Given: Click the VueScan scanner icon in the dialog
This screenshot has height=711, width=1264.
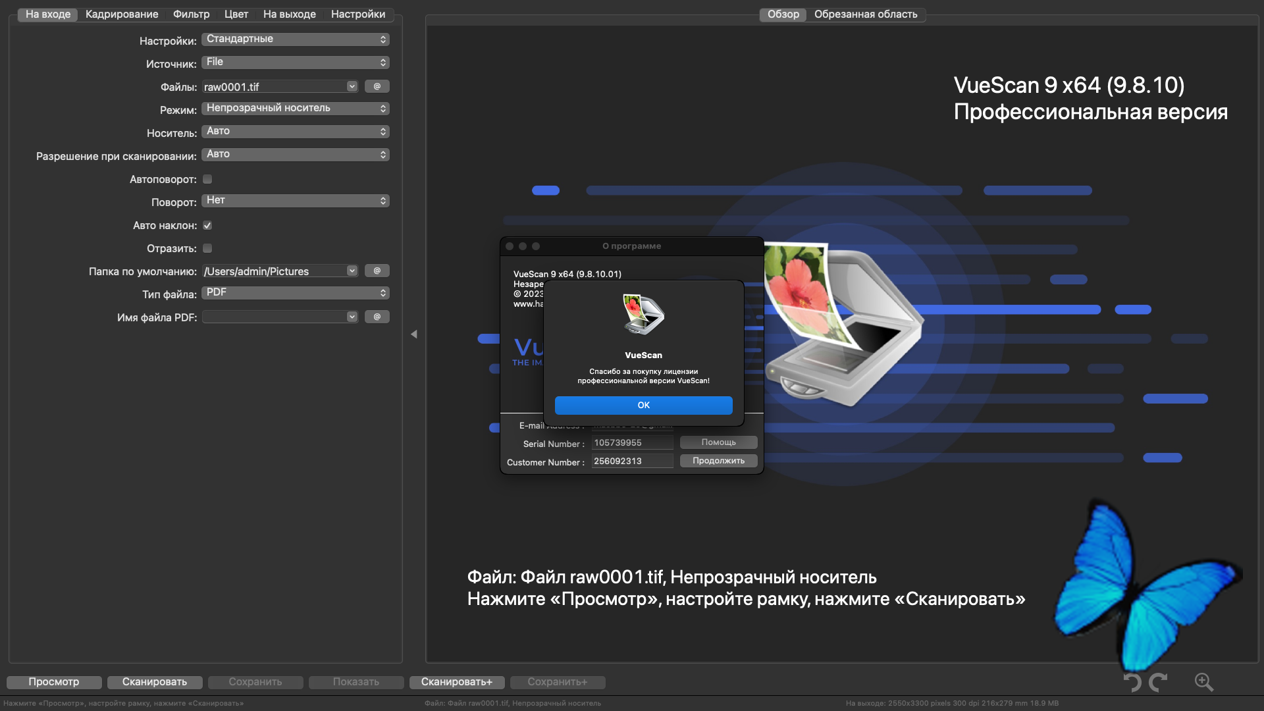Looking at the screenshot, I should point(643,315).
